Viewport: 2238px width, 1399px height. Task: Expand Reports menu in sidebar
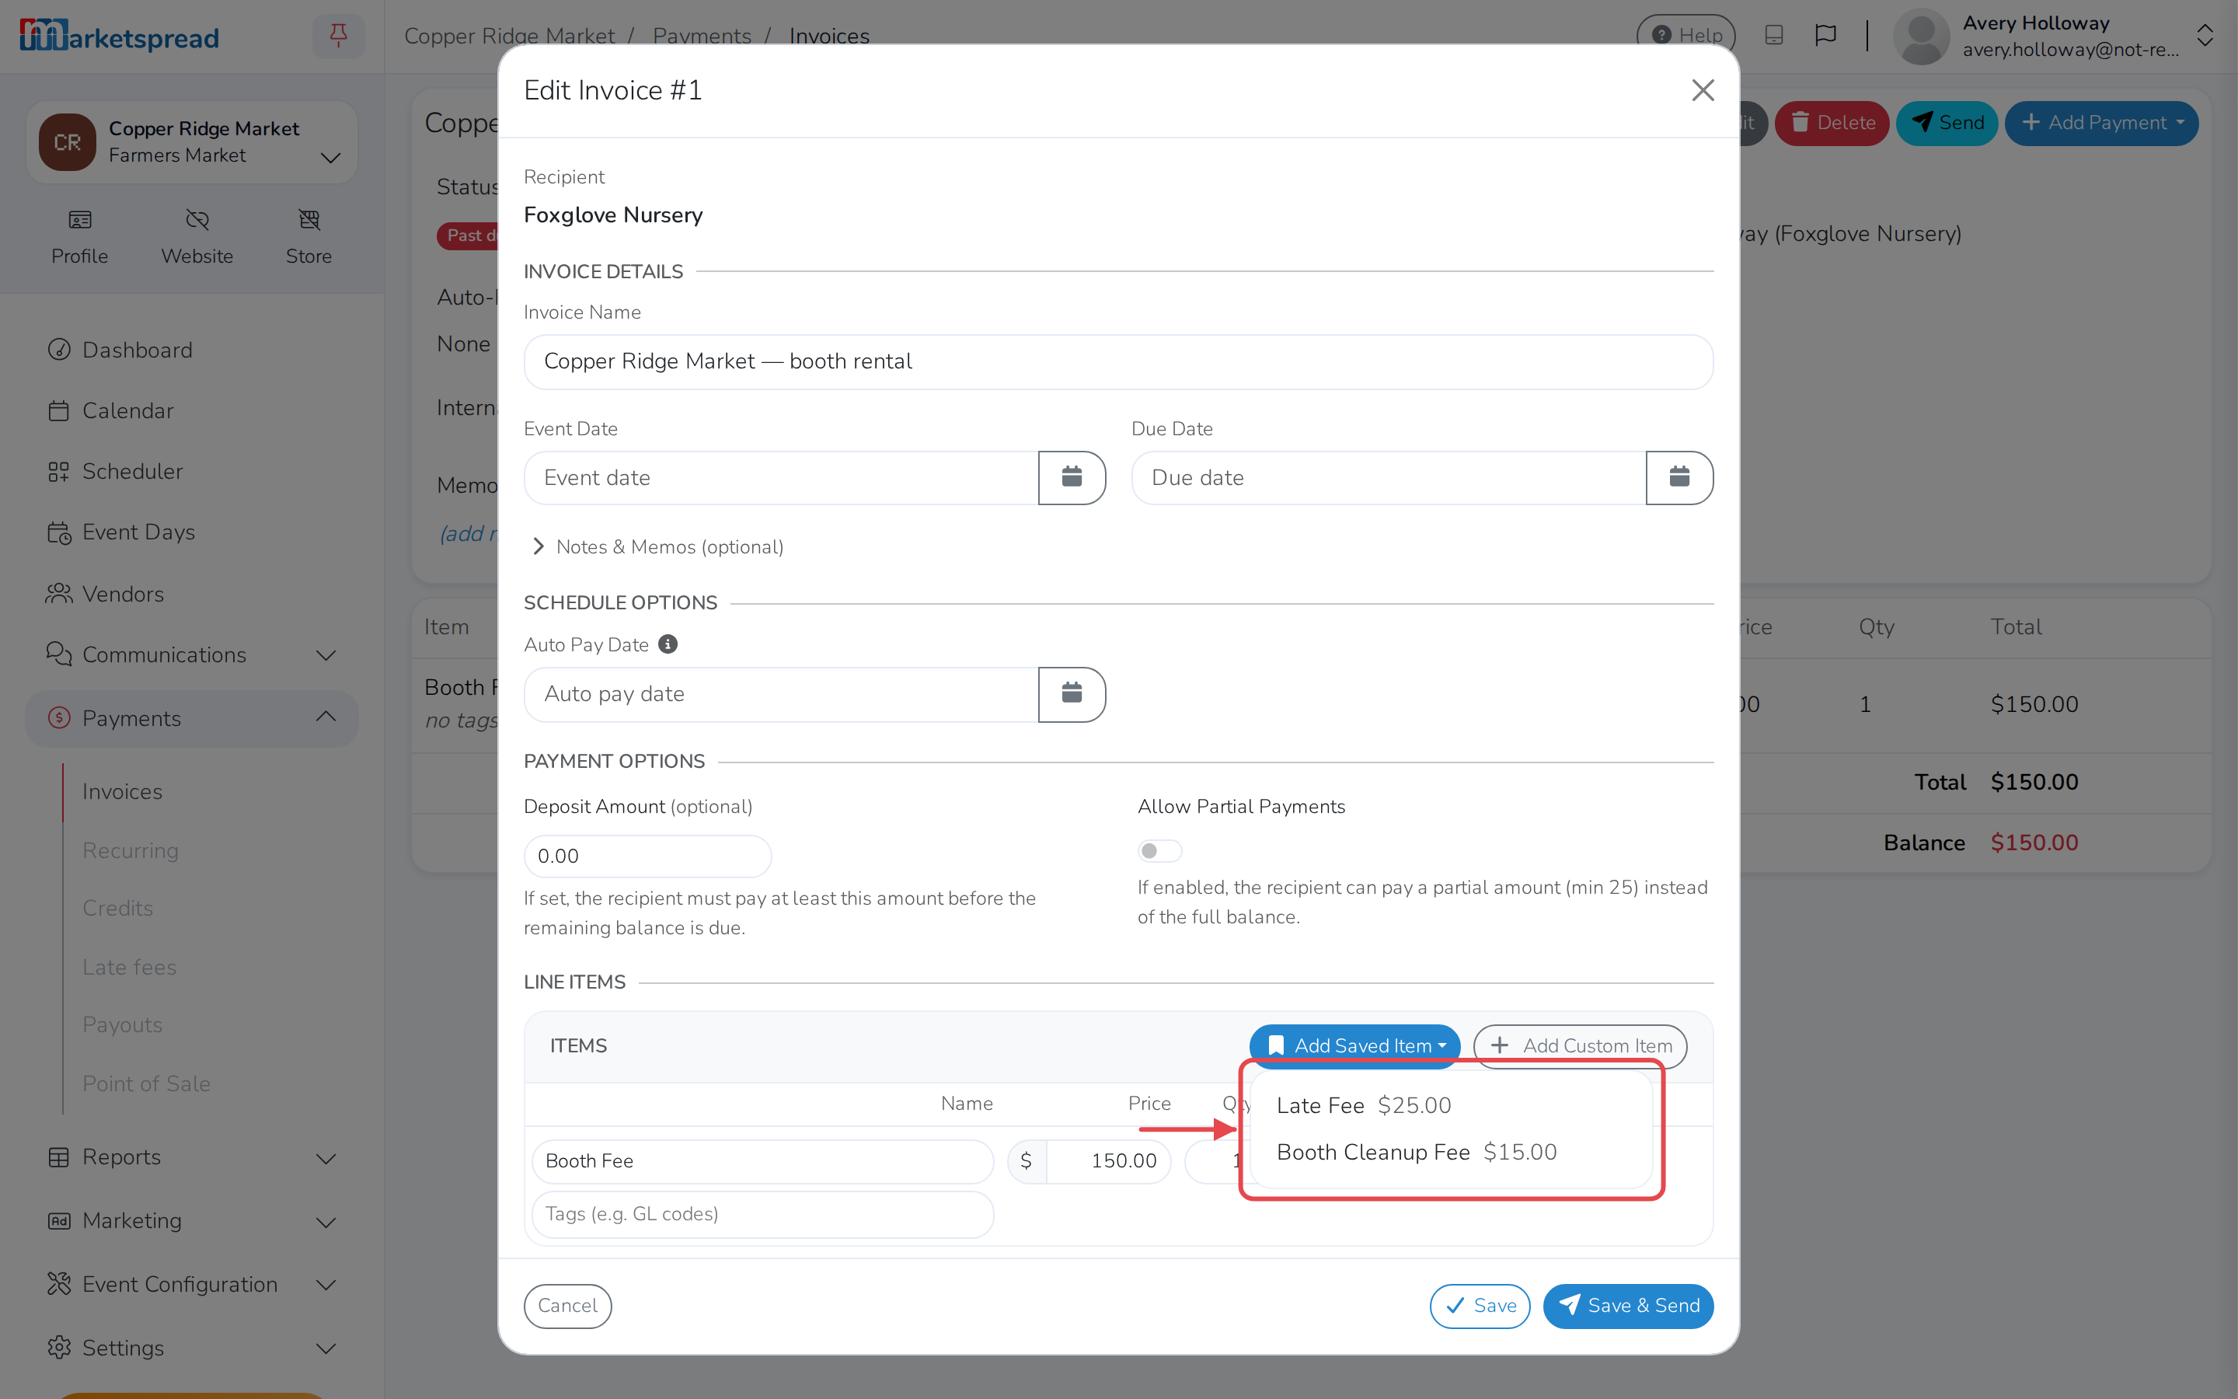193,1157
